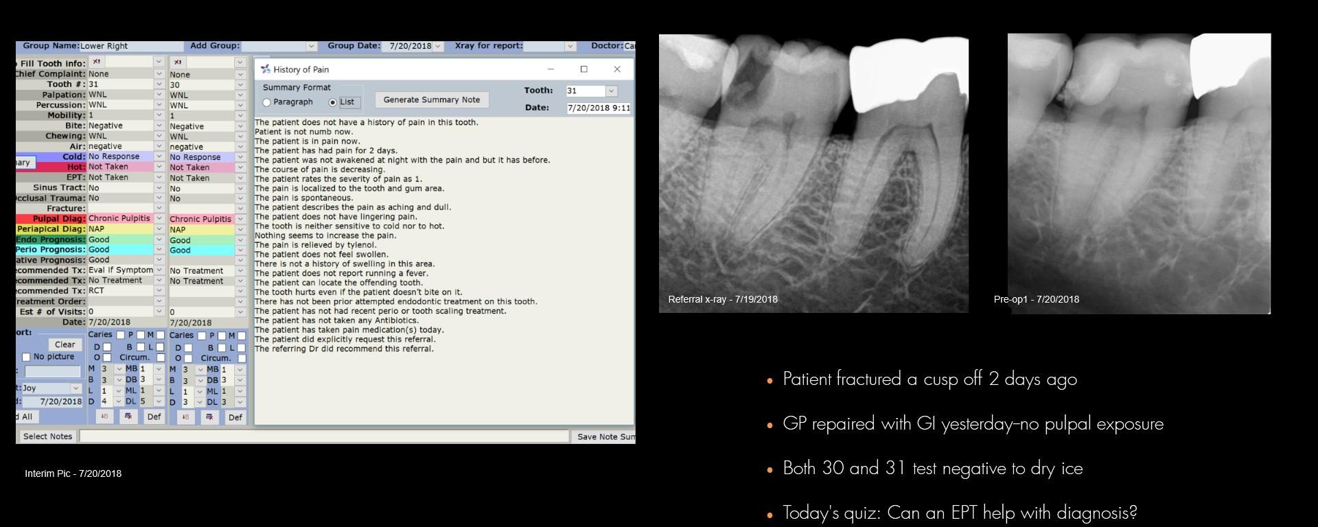This screenshot has height=527, width=1318.
Task: Click the Save Note Sum button
Action: coord(605,436)
